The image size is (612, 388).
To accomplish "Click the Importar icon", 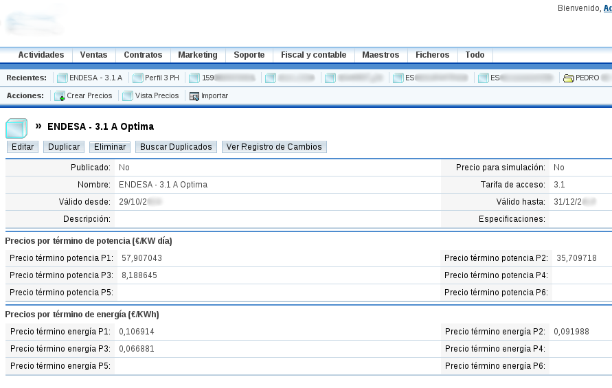I will 194,96.
